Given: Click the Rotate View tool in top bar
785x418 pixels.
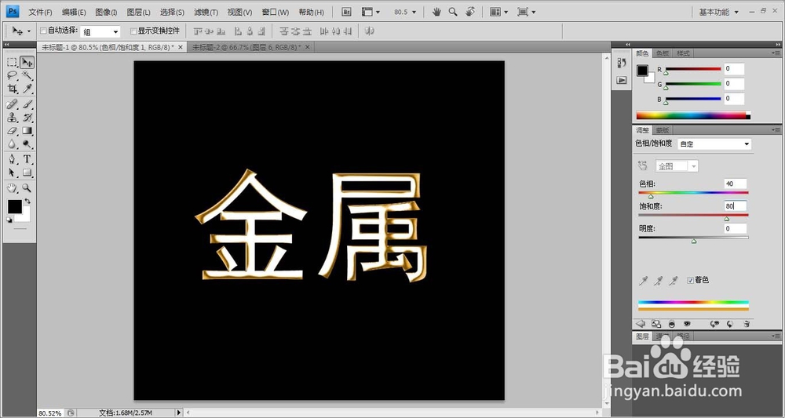Looking at the screenshot, I should (x=469, y=12).
